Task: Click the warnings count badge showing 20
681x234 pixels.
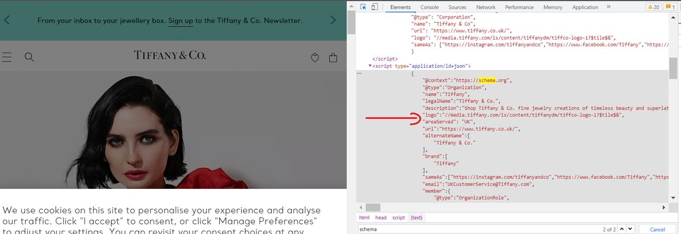Action: (x=653, y=7)
